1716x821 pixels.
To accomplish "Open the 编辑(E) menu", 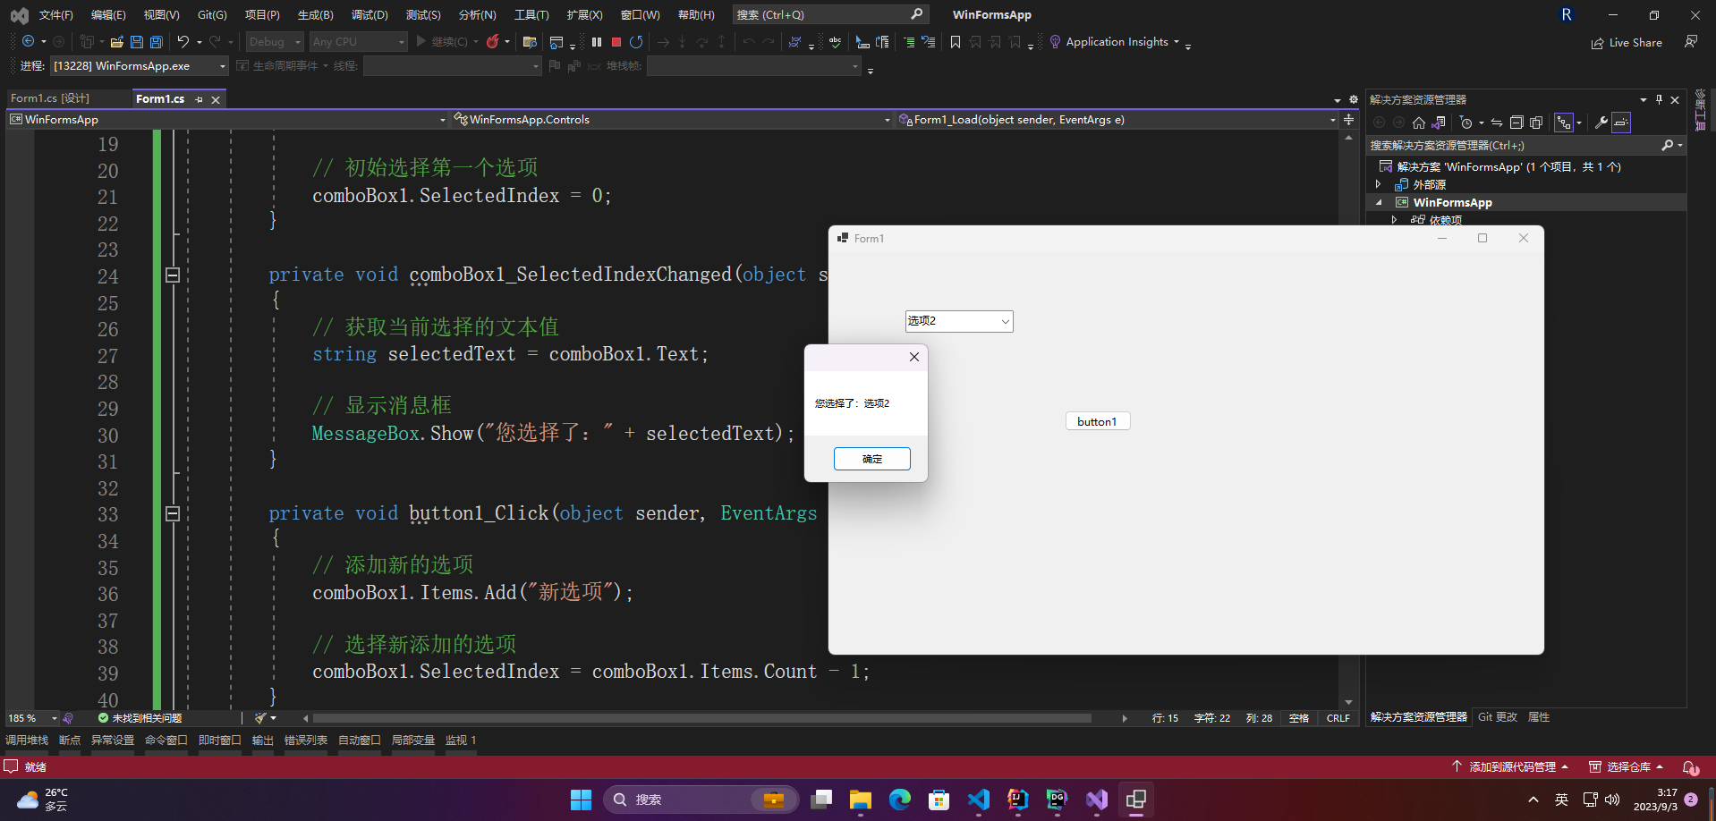I will click(108, 14).
